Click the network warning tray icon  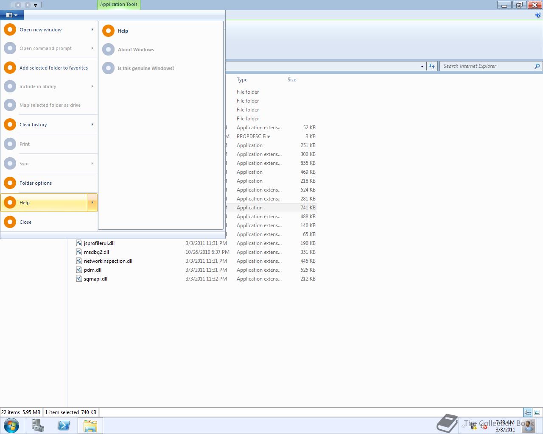click(473, 426)
